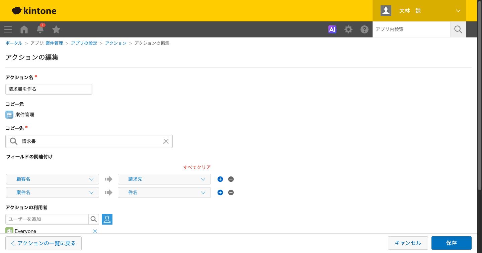Remove the 顧客名 mapping row
Screen dimensions: 482x253
point(231,179)
